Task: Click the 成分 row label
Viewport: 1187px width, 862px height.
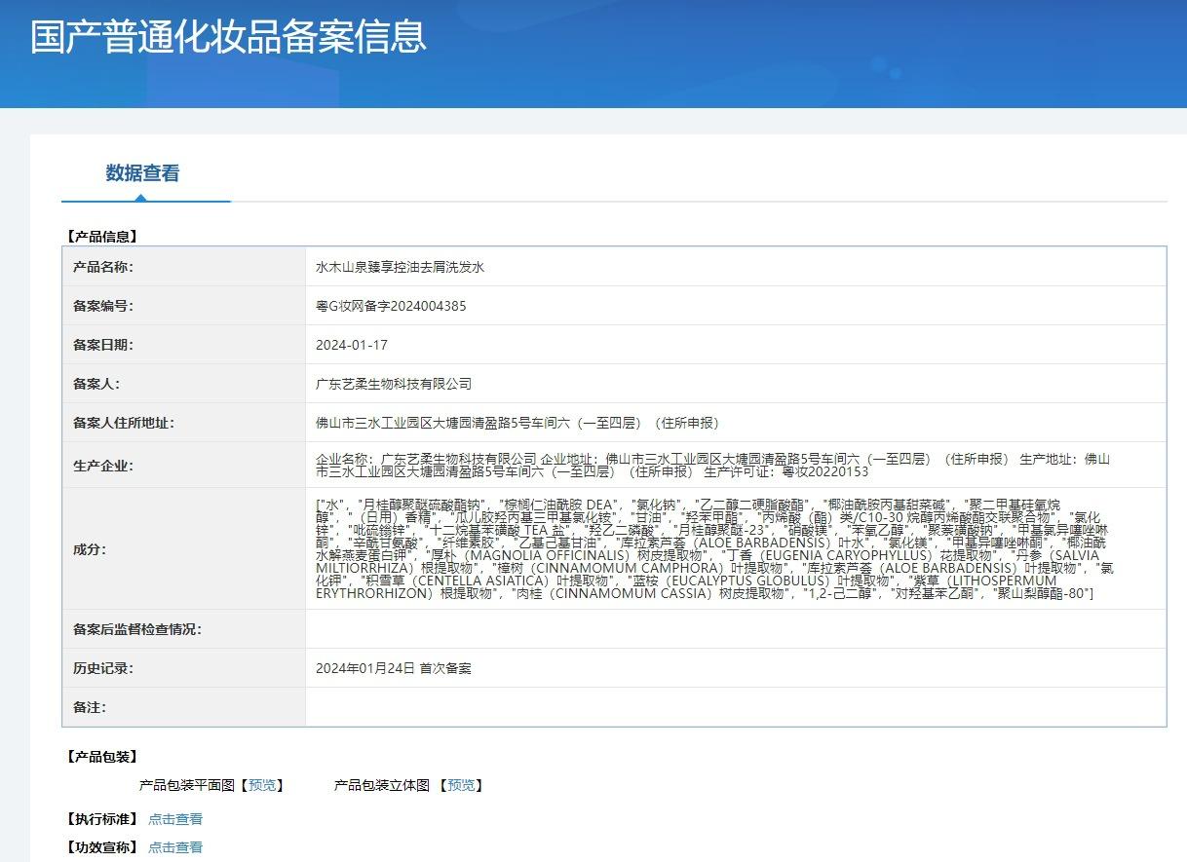Action: (x=90, y=548)
